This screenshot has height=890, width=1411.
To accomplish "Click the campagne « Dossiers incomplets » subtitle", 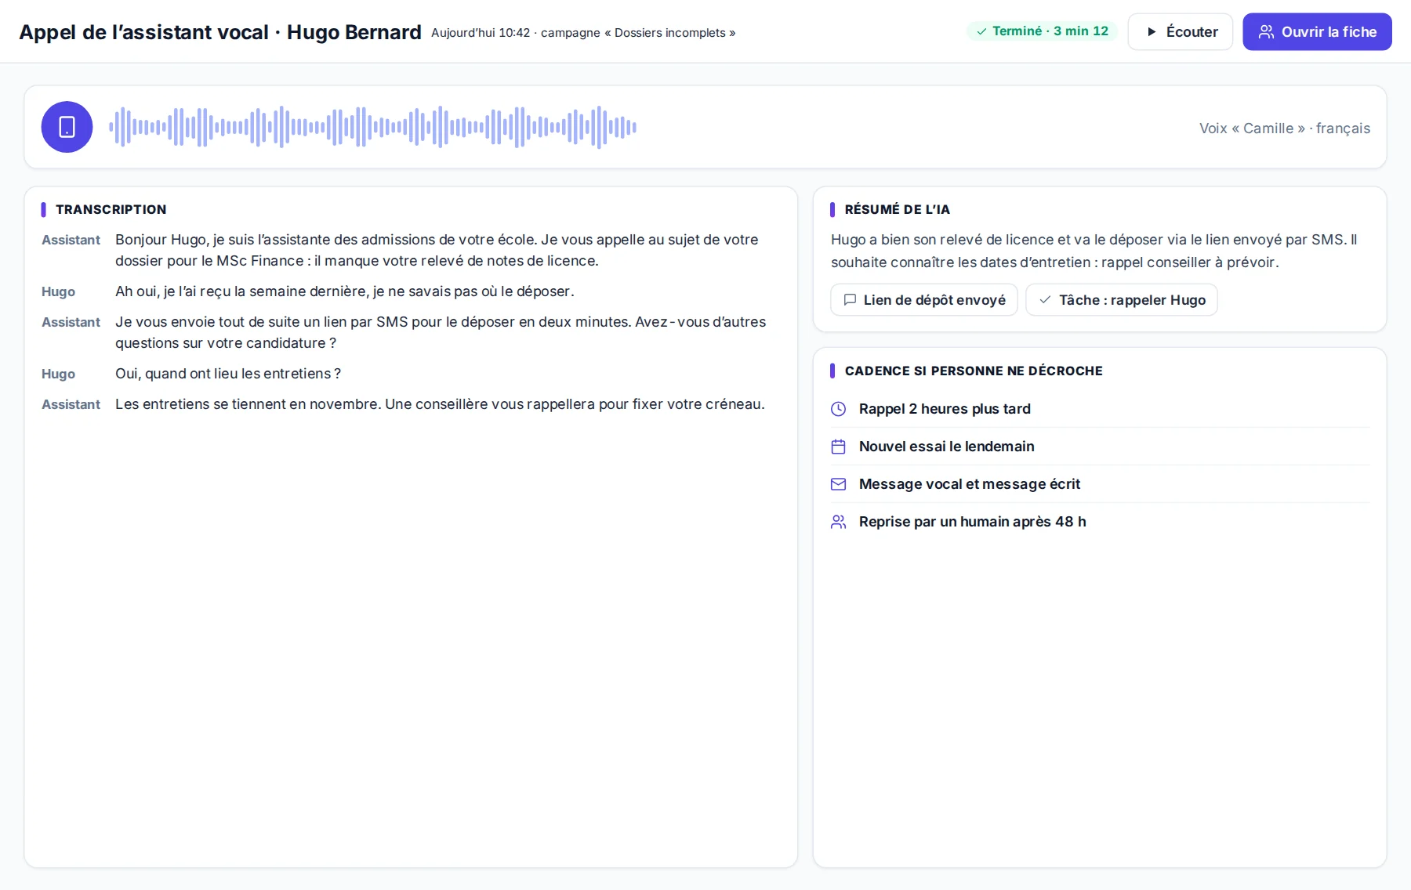I will 638,33.
